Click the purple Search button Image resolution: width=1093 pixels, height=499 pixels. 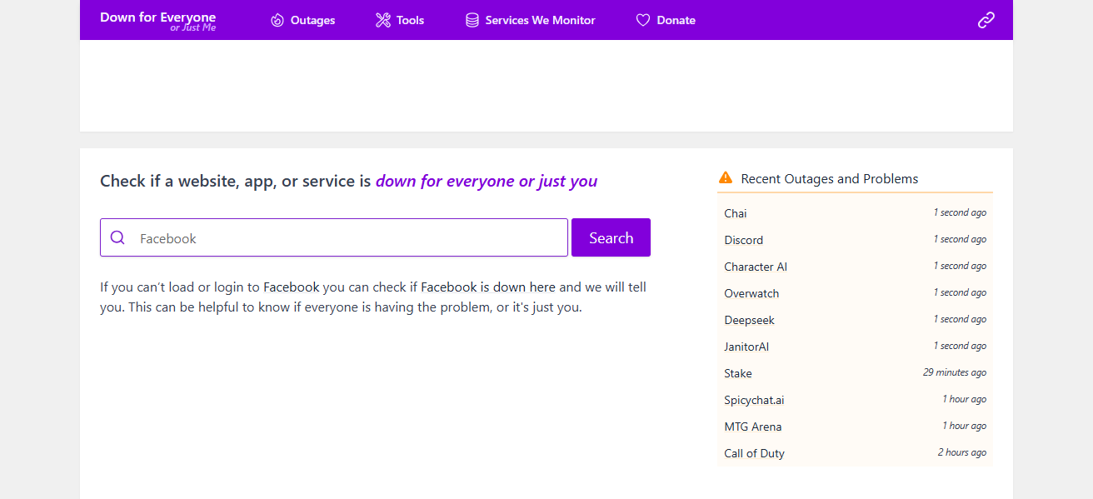pyautogui.click(x=611, y=237)
